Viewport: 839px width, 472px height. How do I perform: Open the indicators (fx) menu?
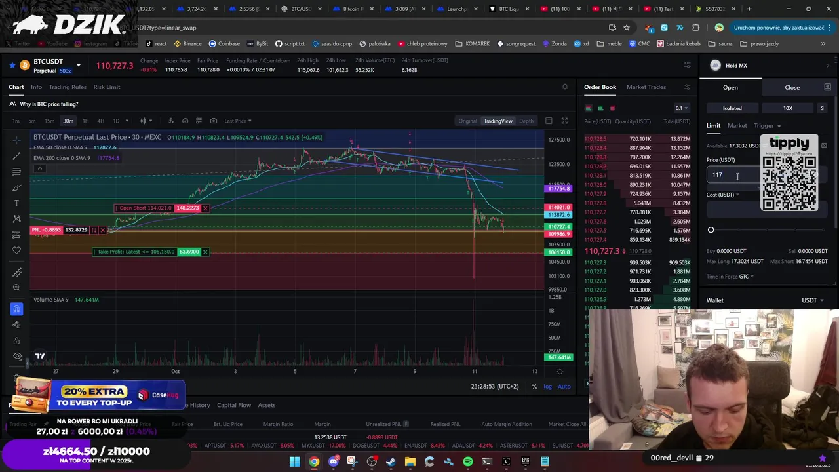point(171,121)
